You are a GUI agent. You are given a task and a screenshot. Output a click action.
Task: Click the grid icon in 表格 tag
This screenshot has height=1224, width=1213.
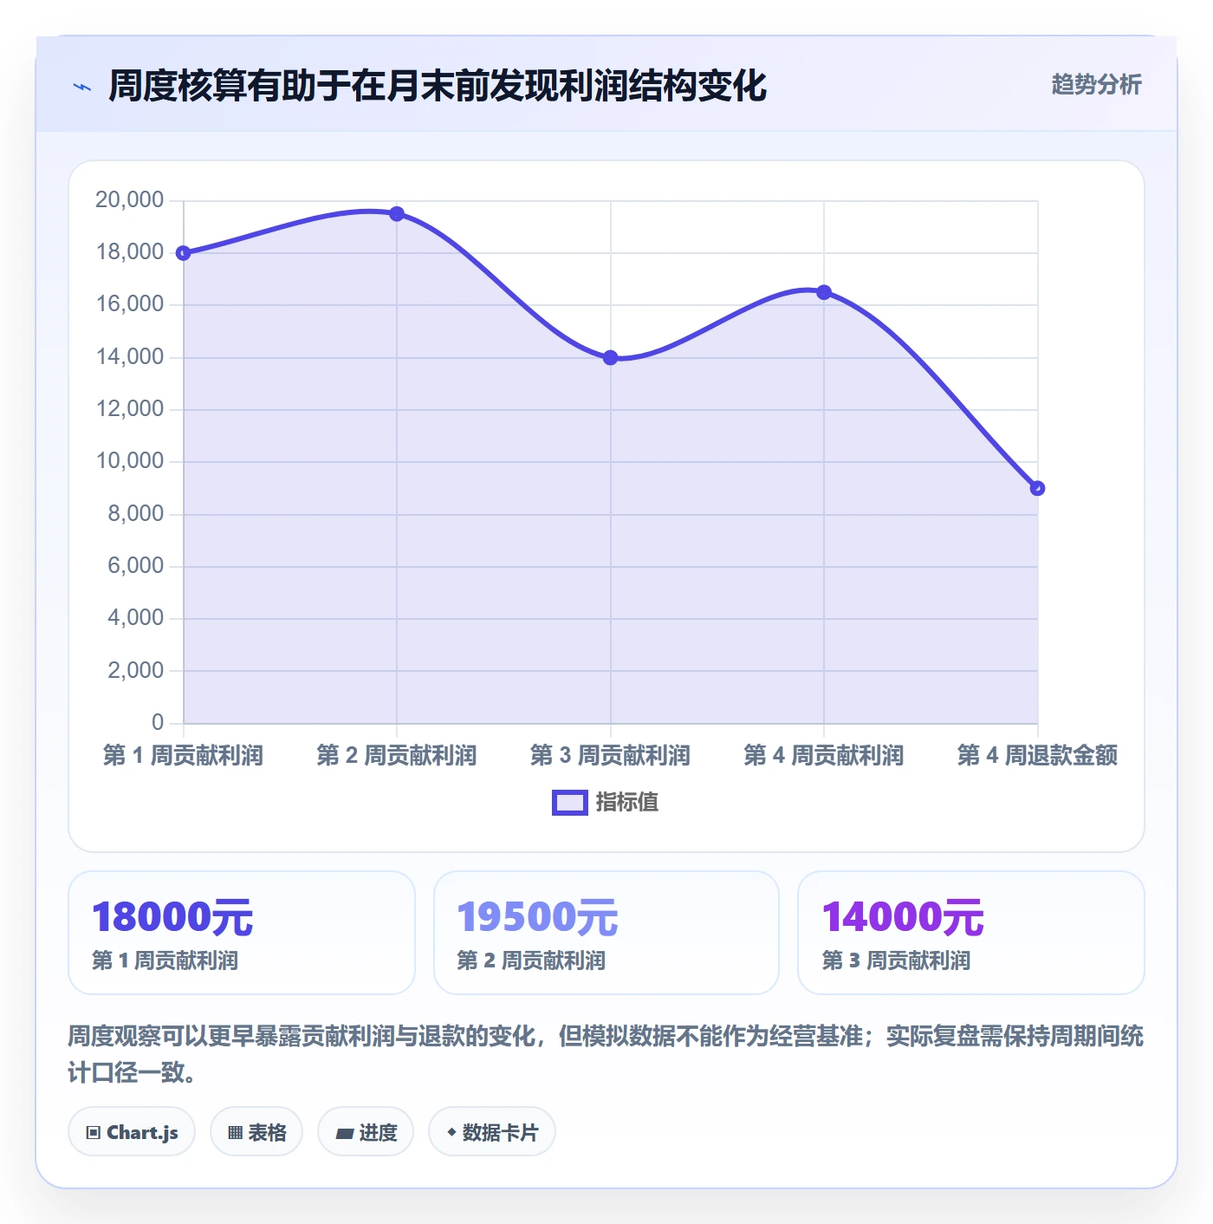click(x=235, y=1133)
